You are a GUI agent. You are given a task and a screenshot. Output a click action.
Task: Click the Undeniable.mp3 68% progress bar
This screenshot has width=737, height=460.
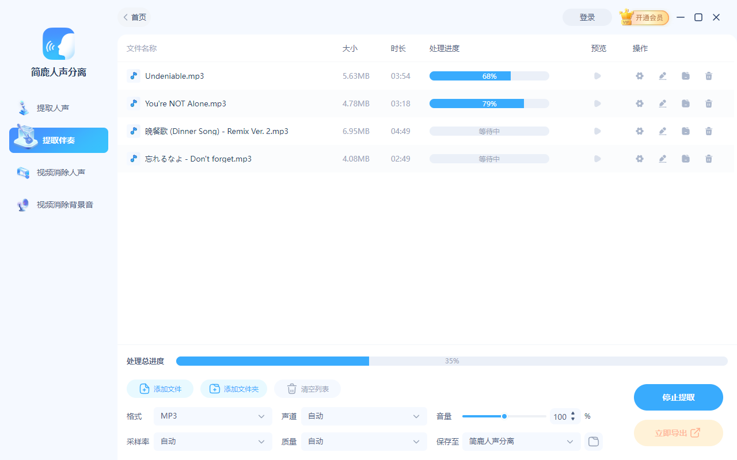point(489,76)
